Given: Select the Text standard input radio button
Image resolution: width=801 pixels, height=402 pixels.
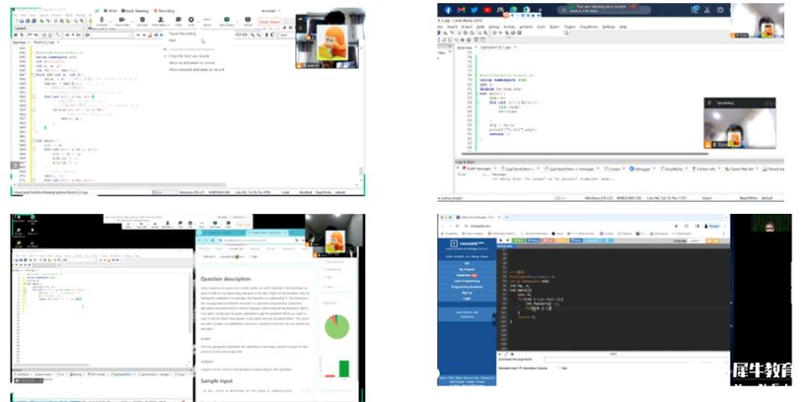Looking at the screenshot, I should pos(559,368).
